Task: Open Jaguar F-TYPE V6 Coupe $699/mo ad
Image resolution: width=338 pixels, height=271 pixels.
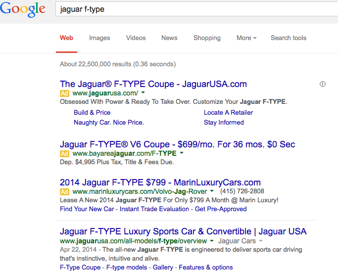Action: [177, 144]
